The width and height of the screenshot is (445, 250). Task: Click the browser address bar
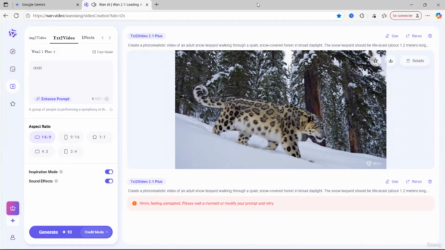[181, 16]
